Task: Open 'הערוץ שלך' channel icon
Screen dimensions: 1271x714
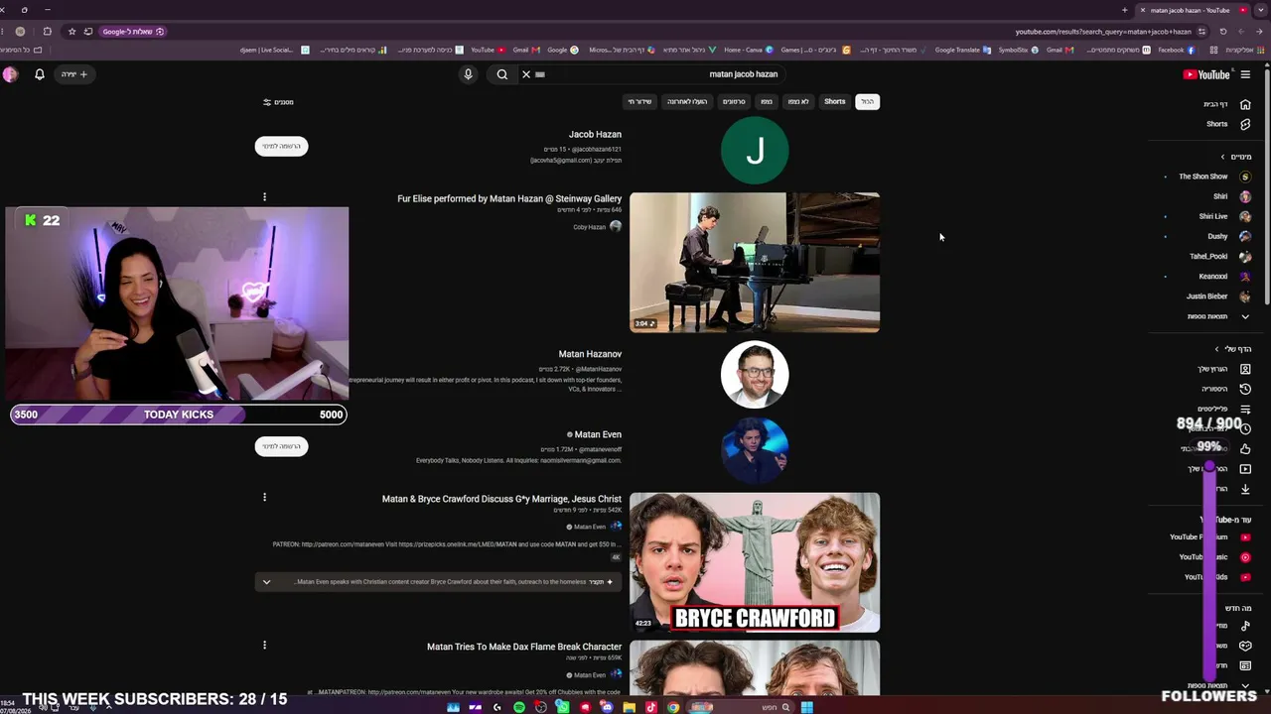Action: [1245, 369]
